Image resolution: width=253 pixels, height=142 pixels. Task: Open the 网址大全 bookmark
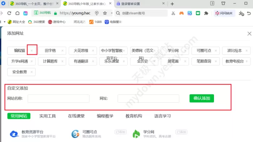click(17, 22)
